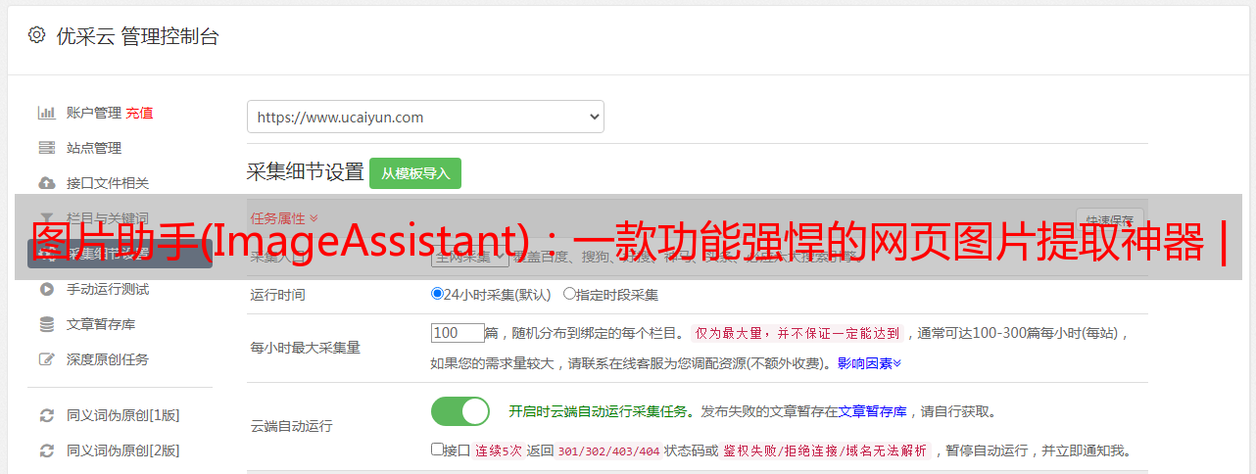Image resolution: width=1256 pixels, height=474 pixels.
Task: Click the 采集细节设置 heading
Action: click(306, 172)
